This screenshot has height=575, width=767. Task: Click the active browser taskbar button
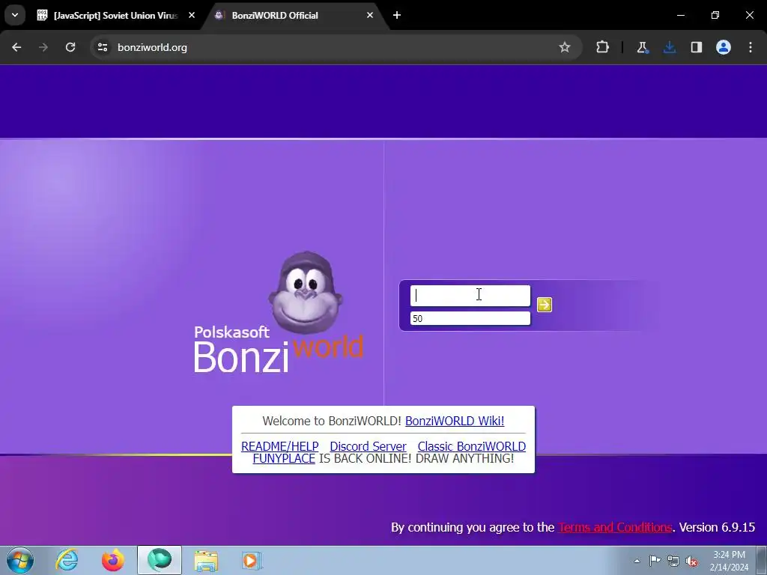pyautogui.click(x=160, y=560)
